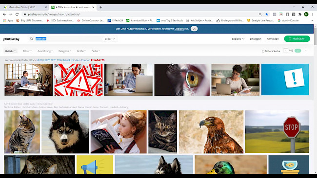Click the search magnifier icon in Pixabay
Image resolution: width=317 pixels, height=178 pixels.
32,39
